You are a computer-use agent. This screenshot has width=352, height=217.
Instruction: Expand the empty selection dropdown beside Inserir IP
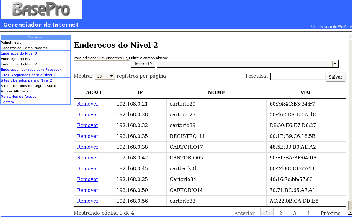[335, 64]
